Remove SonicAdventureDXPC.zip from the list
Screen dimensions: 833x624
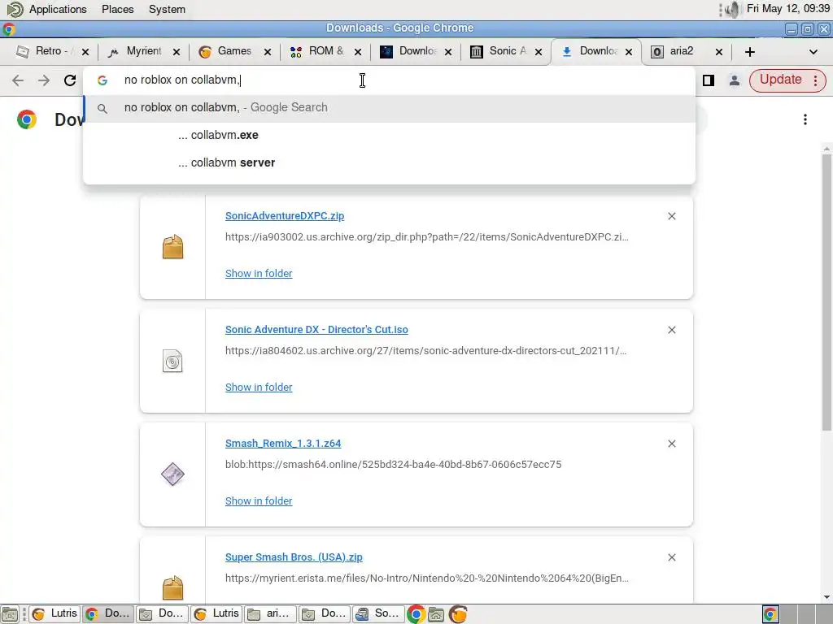671,216
